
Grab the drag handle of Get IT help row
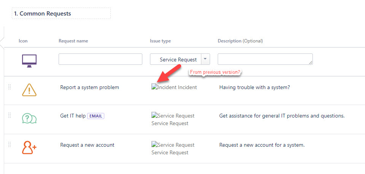pos(10,115)
